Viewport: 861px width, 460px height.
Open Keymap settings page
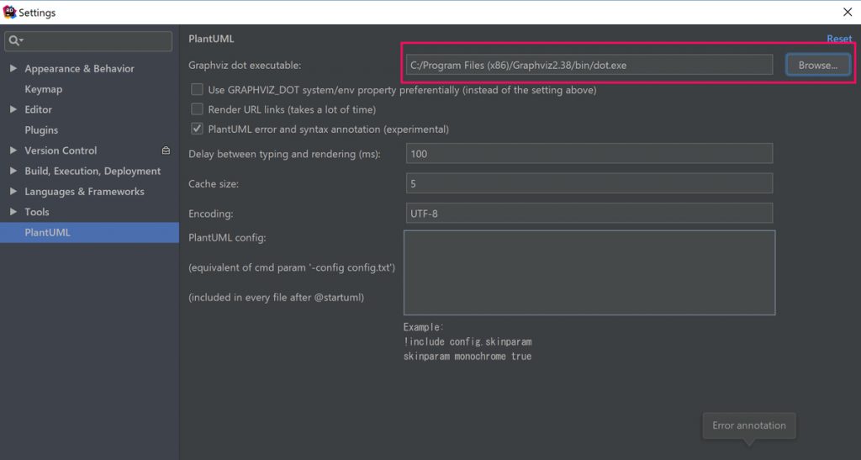pos(44,89)
